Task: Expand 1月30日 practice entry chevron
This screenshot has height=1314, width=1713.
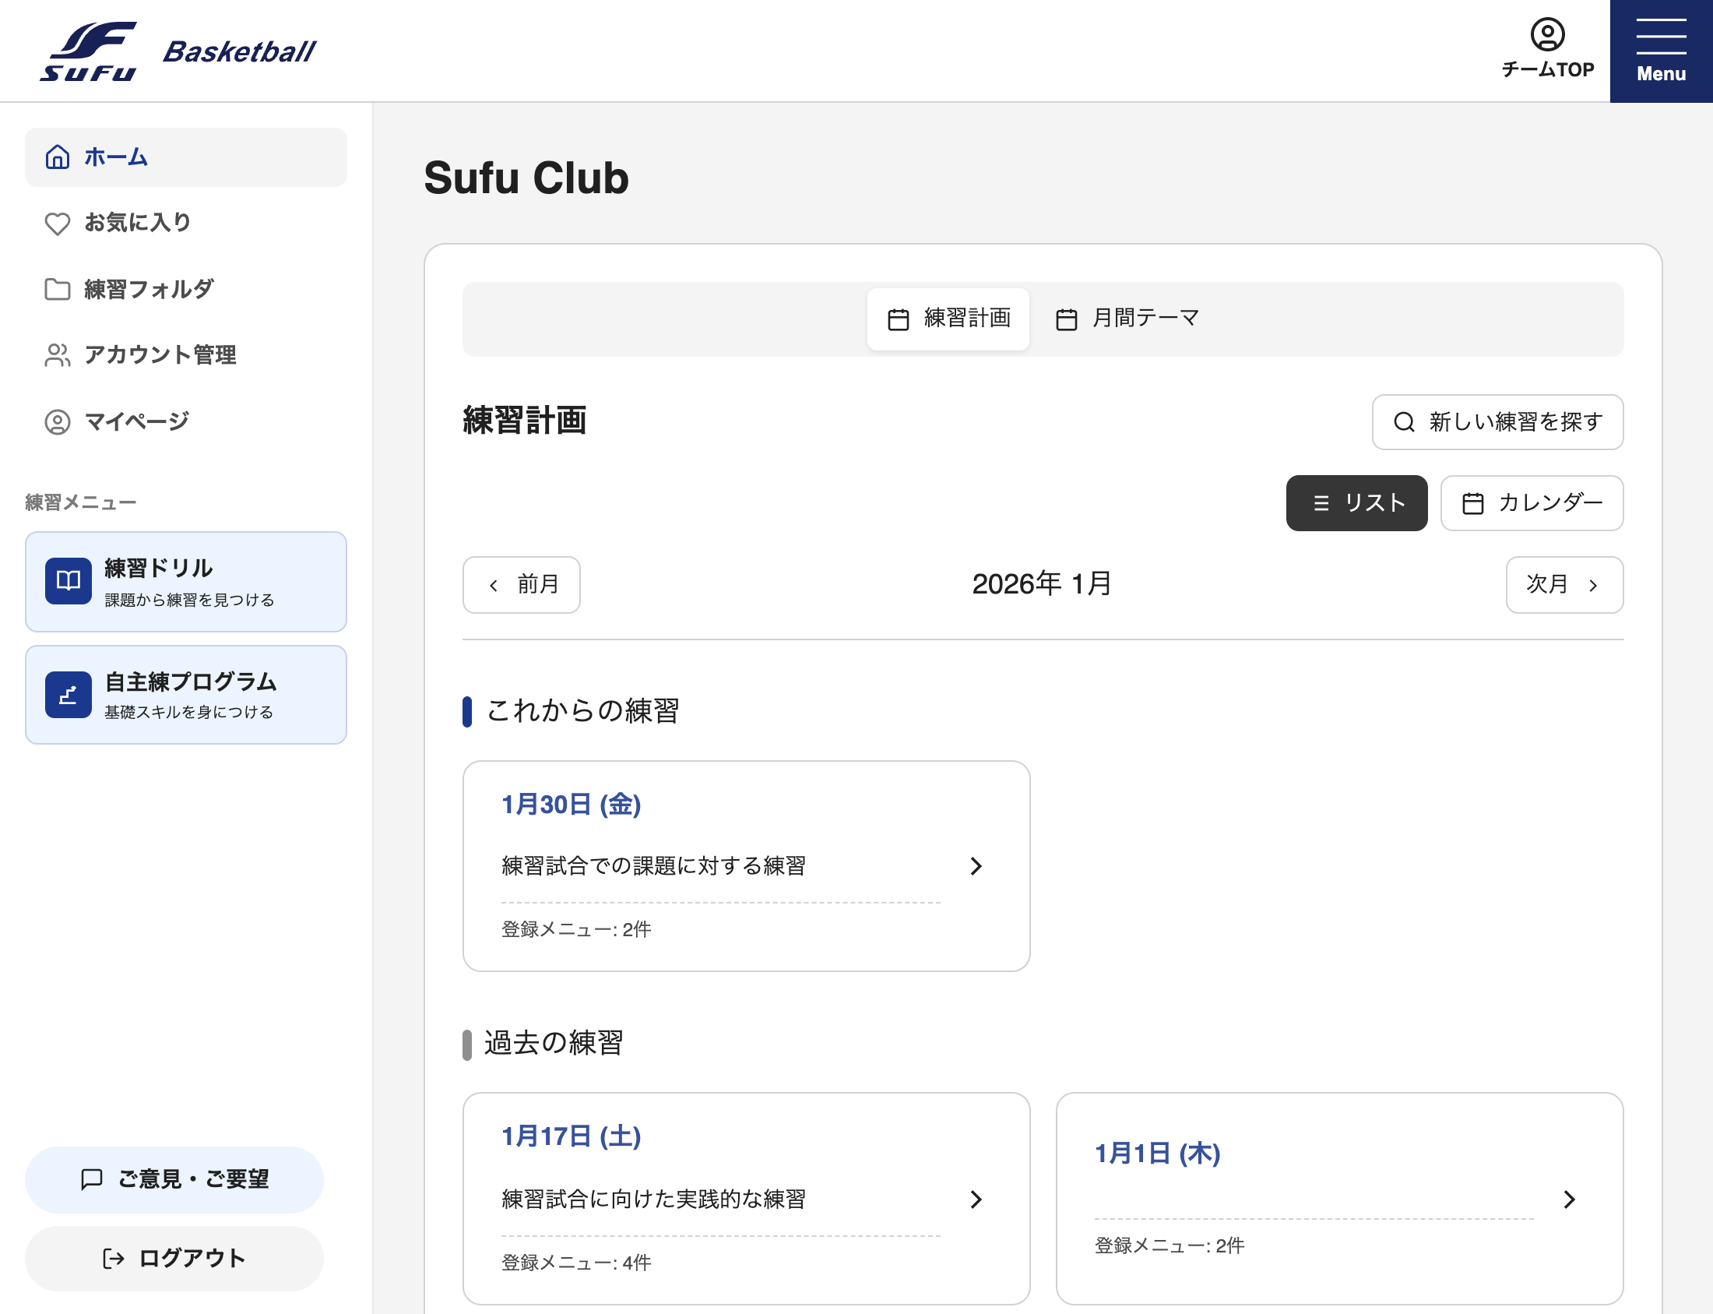Action: tap(975, 866)
